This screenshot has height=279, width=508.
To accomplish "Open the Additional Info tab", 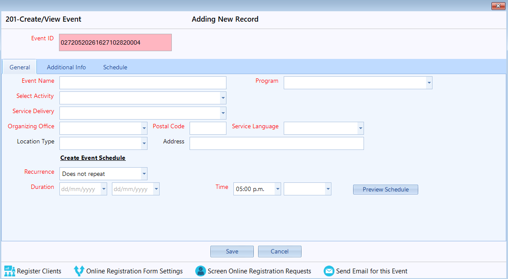I will click(x=66, y=67).
